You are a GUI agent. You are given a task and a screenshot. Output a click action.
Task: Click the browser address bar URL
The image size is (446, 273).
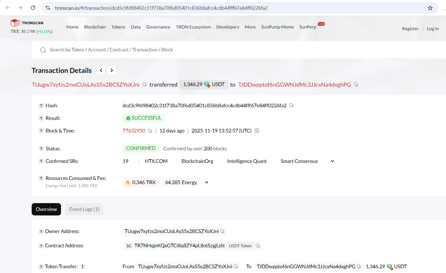161,8
